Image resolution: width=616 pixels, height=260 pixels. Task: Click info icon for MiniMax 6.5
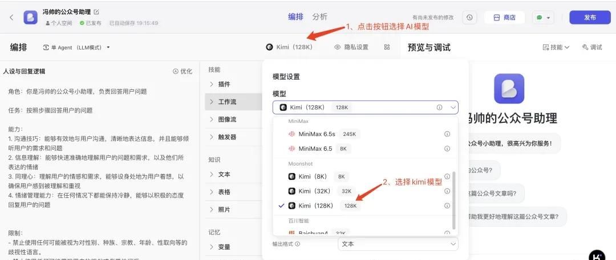coord(447,148)
